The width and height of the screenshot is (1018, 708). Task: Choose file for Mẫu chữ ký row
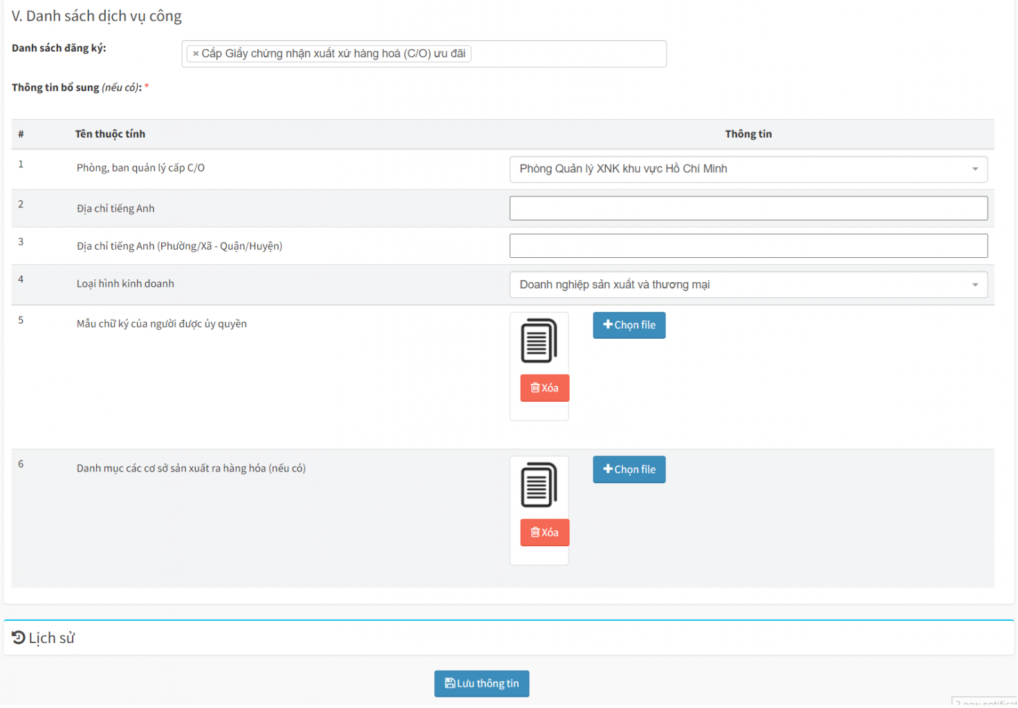point(629,325)
